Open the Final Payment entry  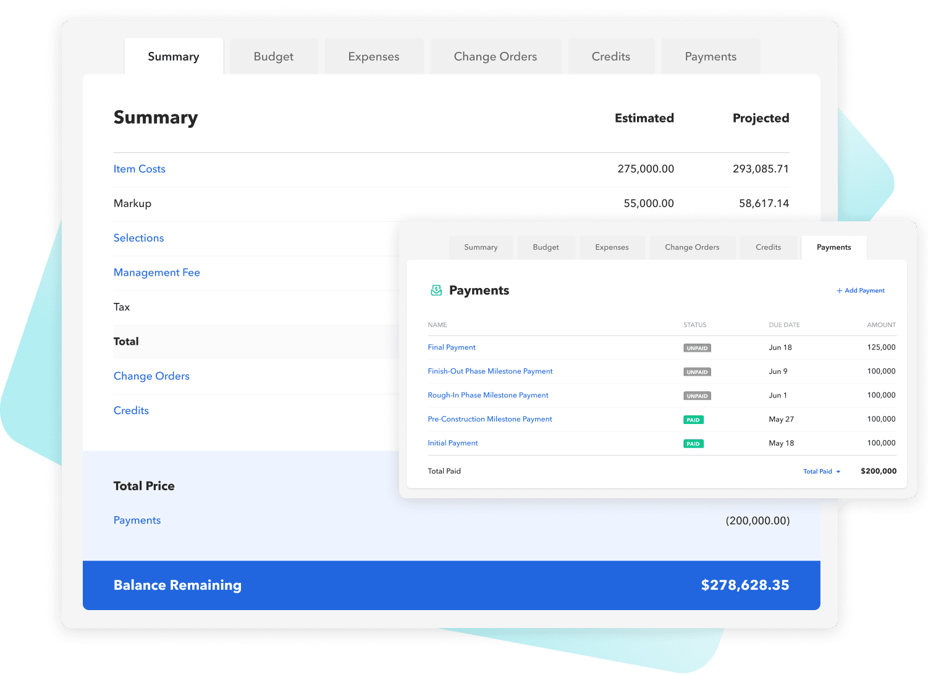pyautogui.click(x=451, y=347)
